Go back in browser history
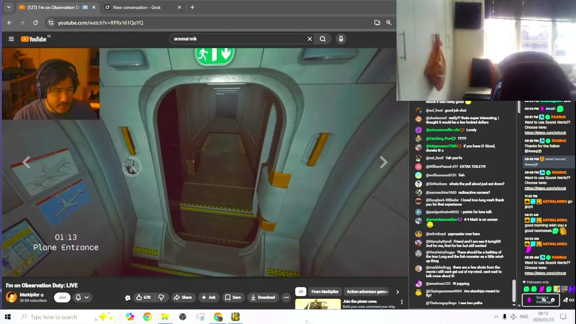576x324 pixels. click(9, 22)
